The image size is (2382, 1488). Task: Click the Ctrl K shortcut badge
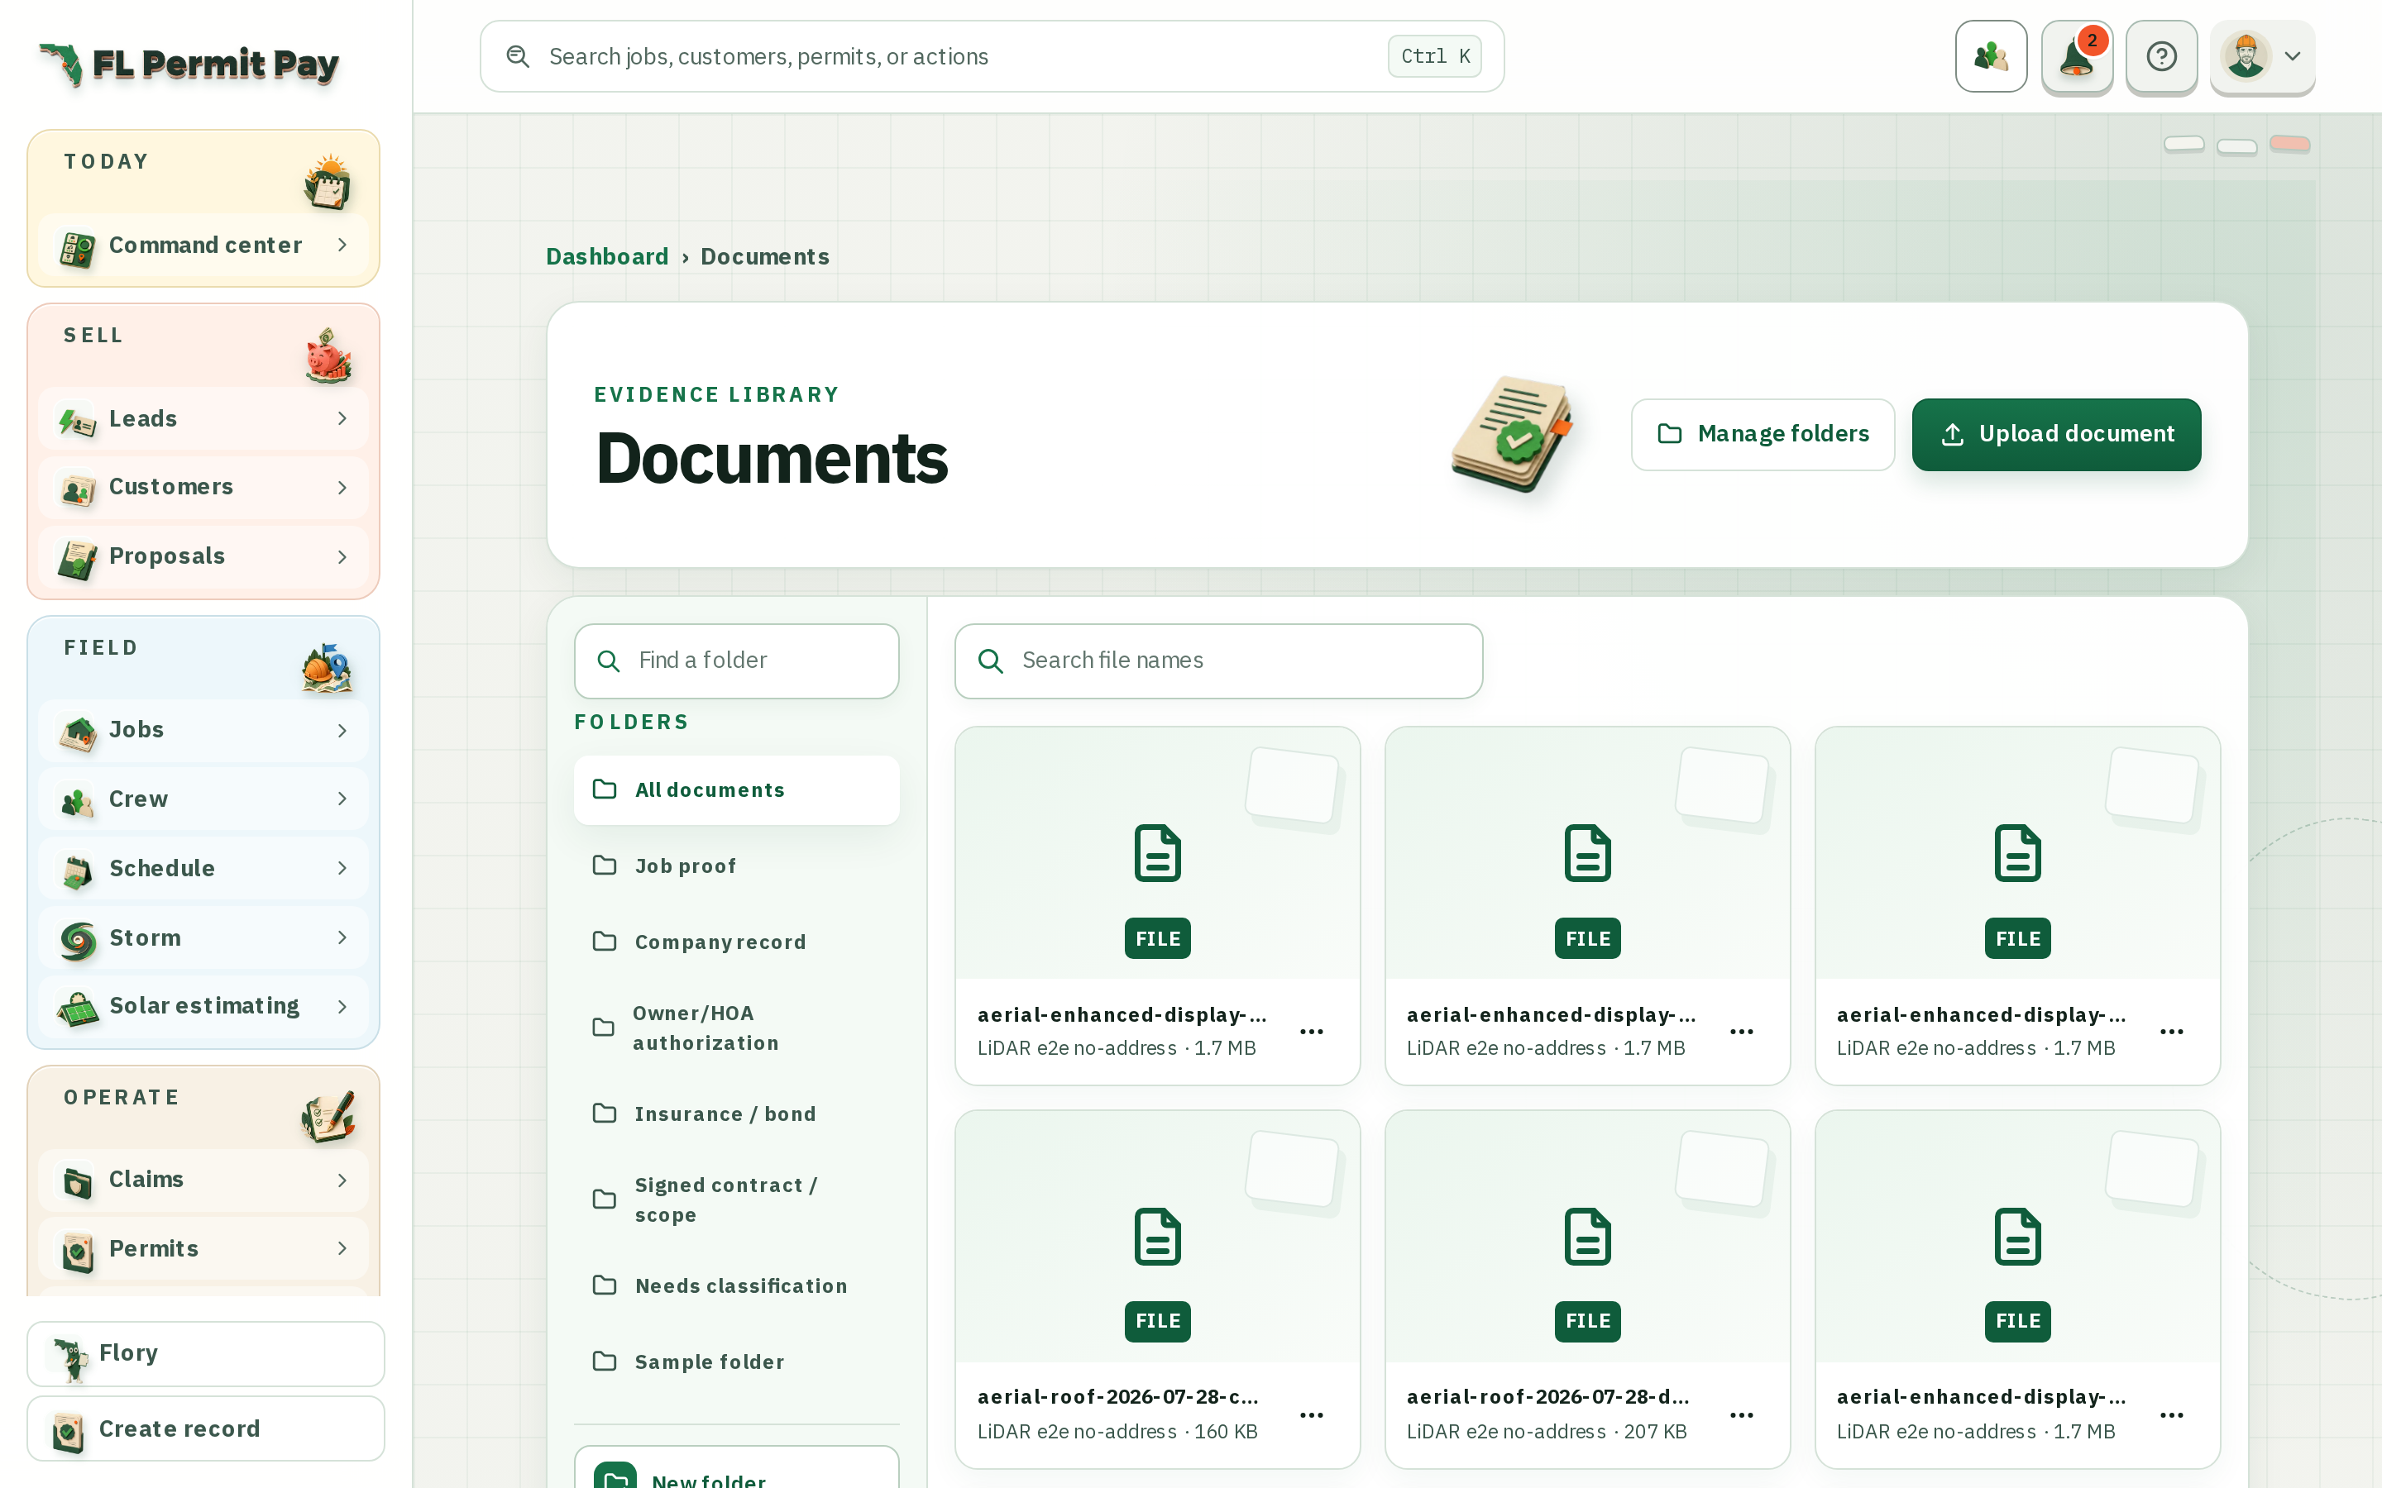pyautogui.click(x=1435, y=56)
